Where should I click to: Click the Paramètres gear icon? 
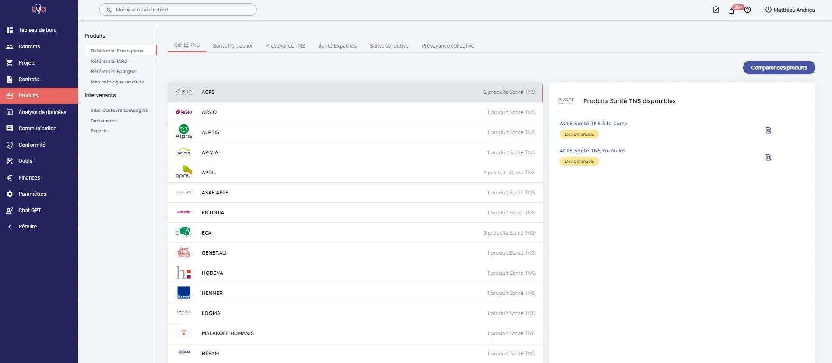click(10, 194)
